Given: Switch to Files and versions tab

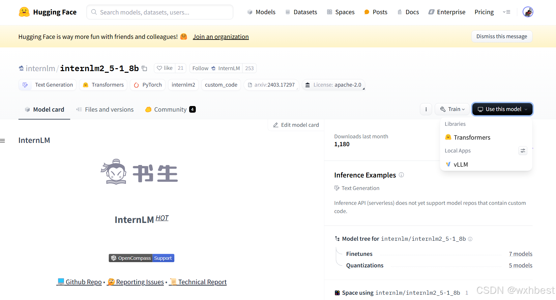Looking at the screenshot, I should [x=105, y=110].
